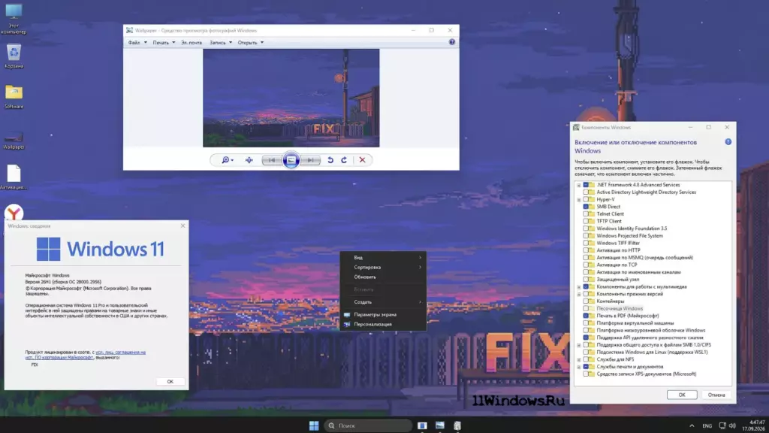This screenshot has height=433, width=769.
Task: Uncheck Печать в PDF (Майкрософт) checkbox
Action: (x=586, y=316)
